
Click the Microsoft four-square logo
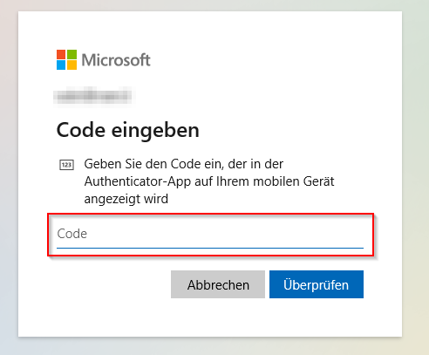[x=66, y=59]
